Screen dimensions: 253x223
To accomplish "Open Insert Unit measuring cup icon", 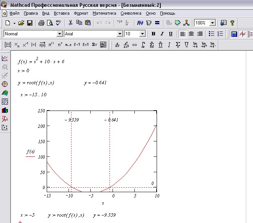I will (149, 23).
